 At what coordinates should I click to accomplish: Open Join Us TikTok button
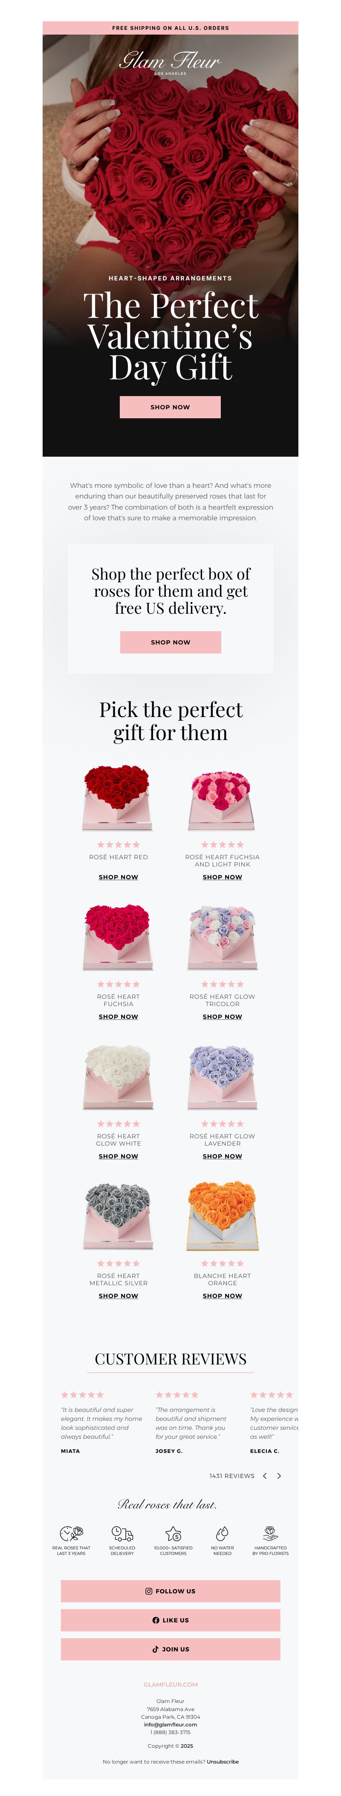pos(170,1649)
